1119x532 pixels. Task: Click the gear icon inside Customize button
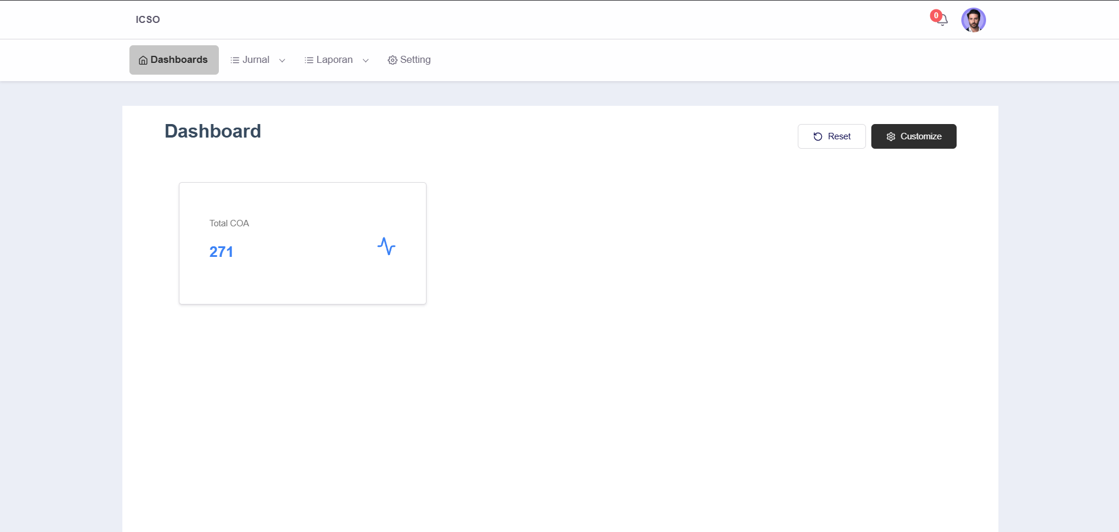(891, 136)
